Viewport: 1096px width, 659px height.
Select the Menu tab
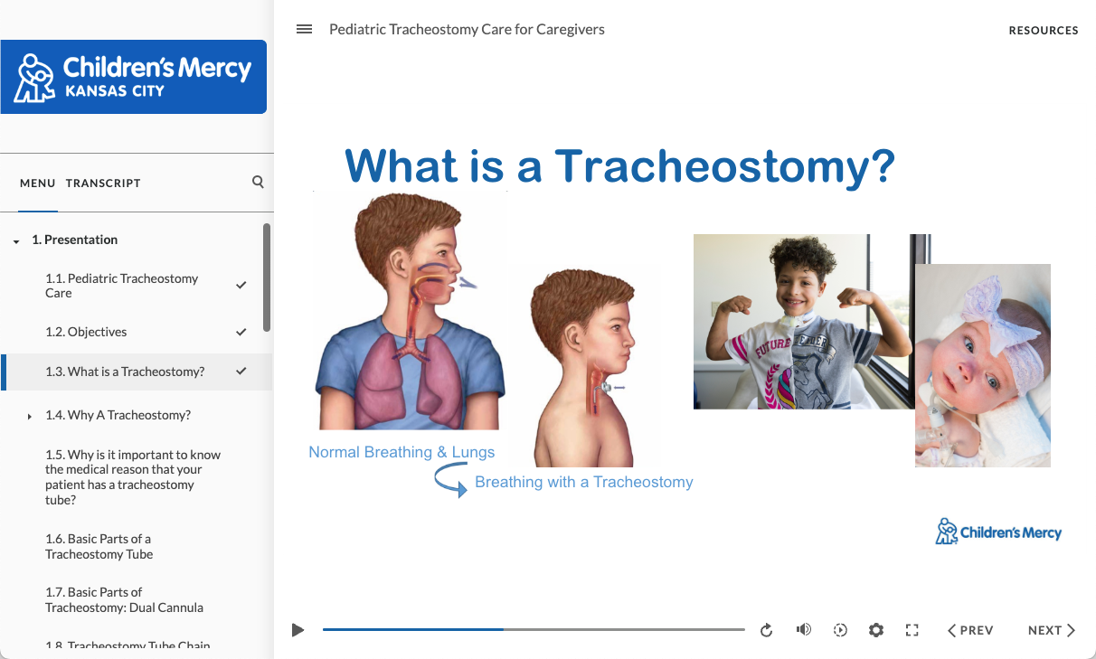[37, 183]
